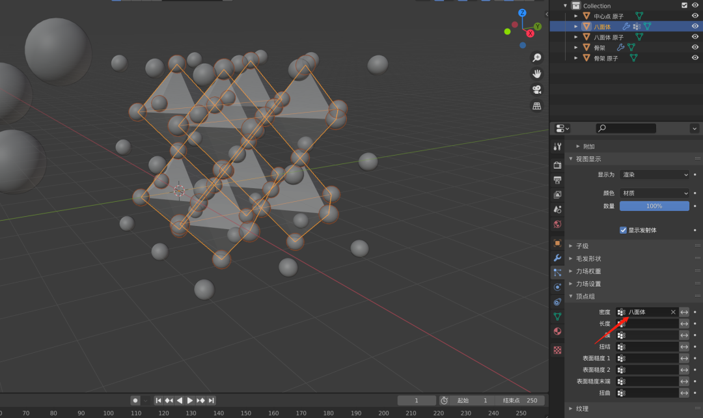Open the Object Constraints properties tab
The width and height of the screenshot is (703, 418).
tap(557, 302)
